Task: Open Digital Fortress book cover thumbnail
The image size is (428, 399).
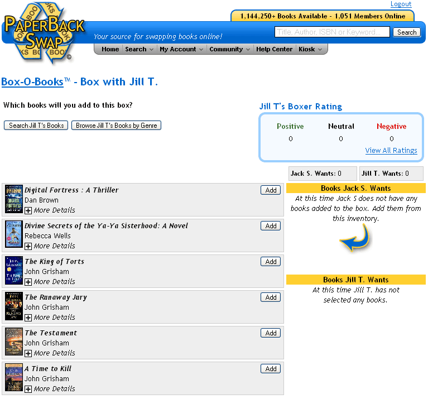Action: (x=14, y=199)
